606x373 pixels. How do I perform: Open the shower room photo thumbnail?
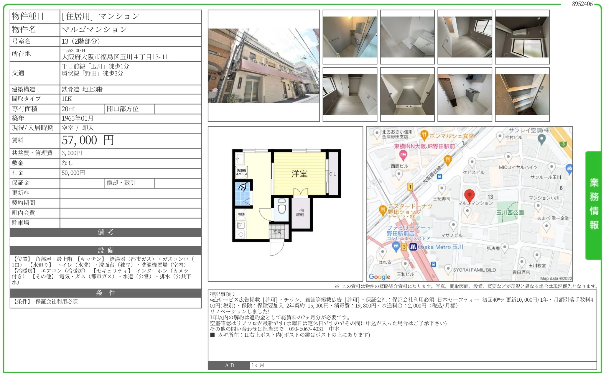point(350,37)
